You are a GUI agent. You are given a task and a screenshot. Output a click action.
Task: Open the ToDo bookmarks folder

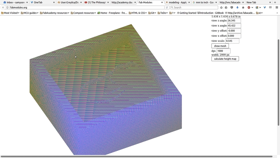163,13
